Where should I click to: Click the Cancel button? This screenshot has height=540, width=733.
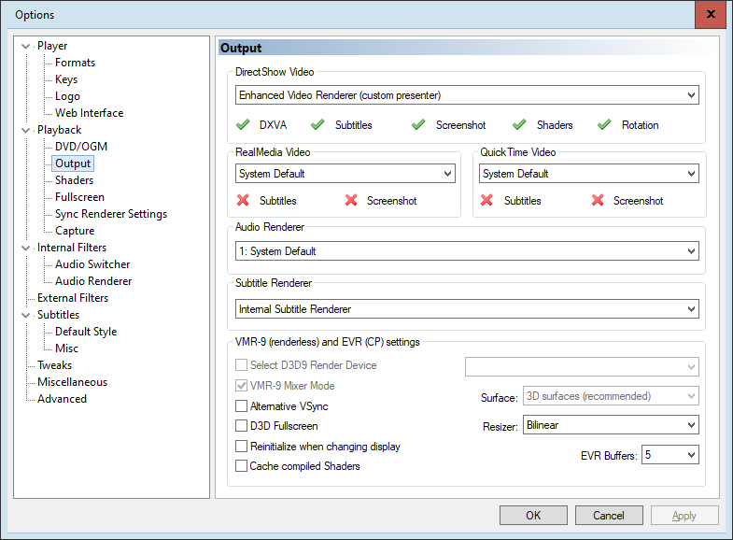(x=609, y=516)
